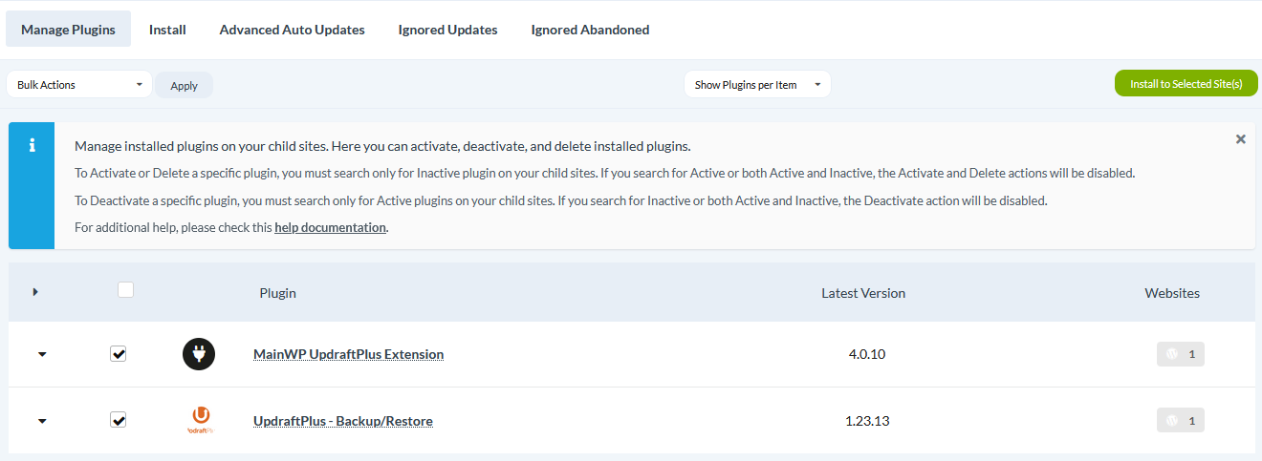1262x461 pixels.
Task: Uncheck the MainWP UpdraftPlus Extension checkbox
Action: coord(118,354)
